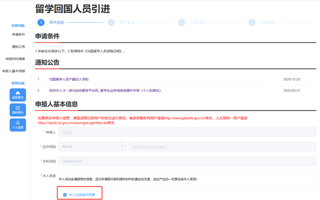Image resolution: width=320 pixels, height=200 pixels.
Task: Click the 本人承诺 declaration text box
Action: (187, 179)
